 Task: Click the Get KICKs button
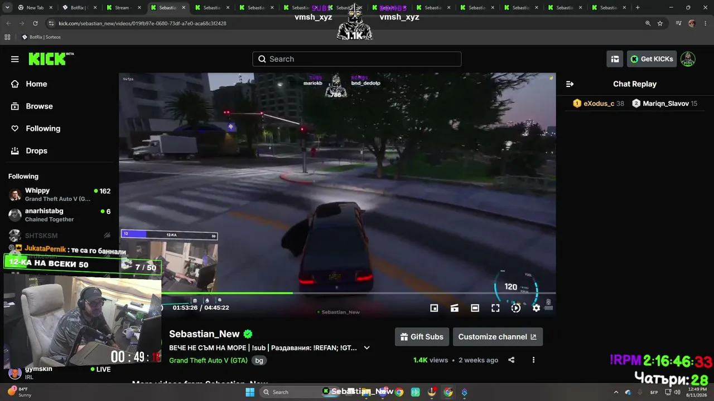pos(652,59)
